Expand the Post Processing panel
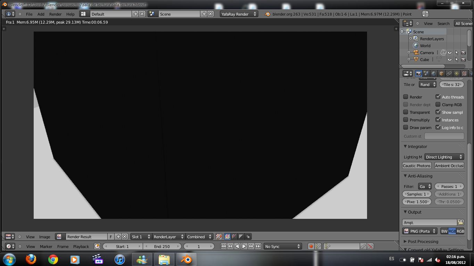The width and height of the screenshot is (474, 266). [x=405, y=241]
